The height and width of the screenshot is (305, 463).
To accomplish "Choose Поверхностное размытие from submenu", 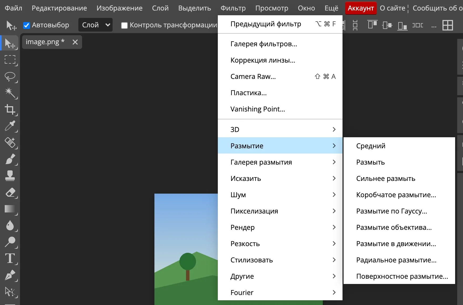I will (399, 276).
